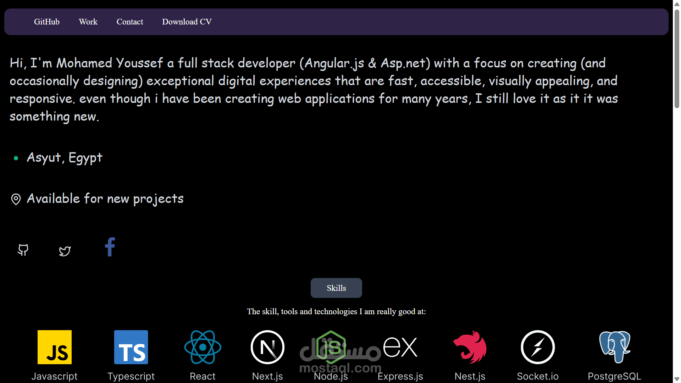681x383 pixels.
Task: Go to Work section in navbar
Action: 88,22
